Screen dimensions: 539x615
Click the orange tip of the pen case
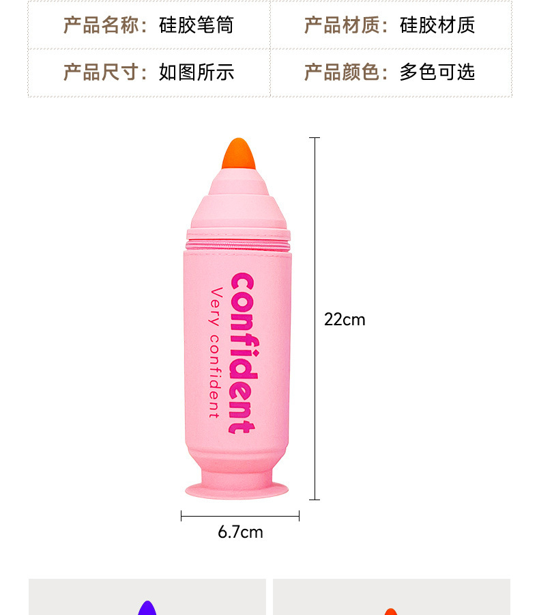click(x=239, y=154)
